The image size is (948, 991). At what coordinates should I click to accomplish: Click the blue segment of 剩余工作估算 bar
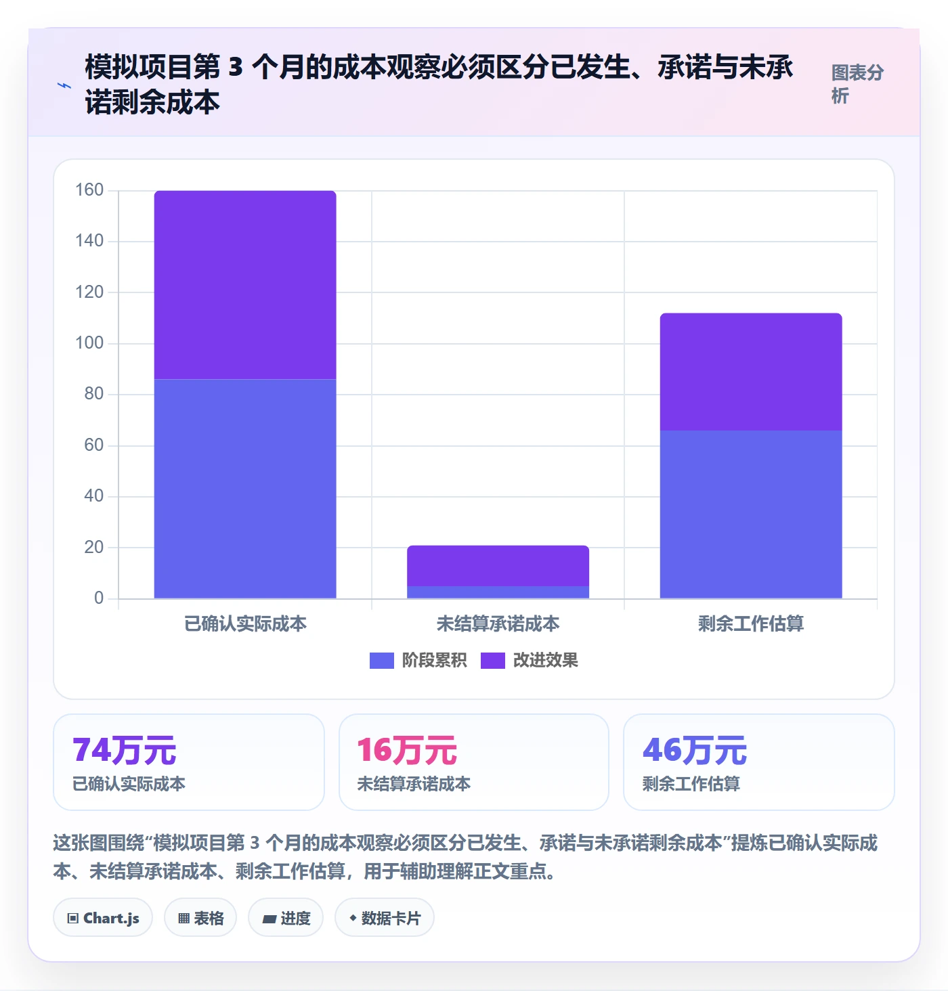click(x=751, y=514)
